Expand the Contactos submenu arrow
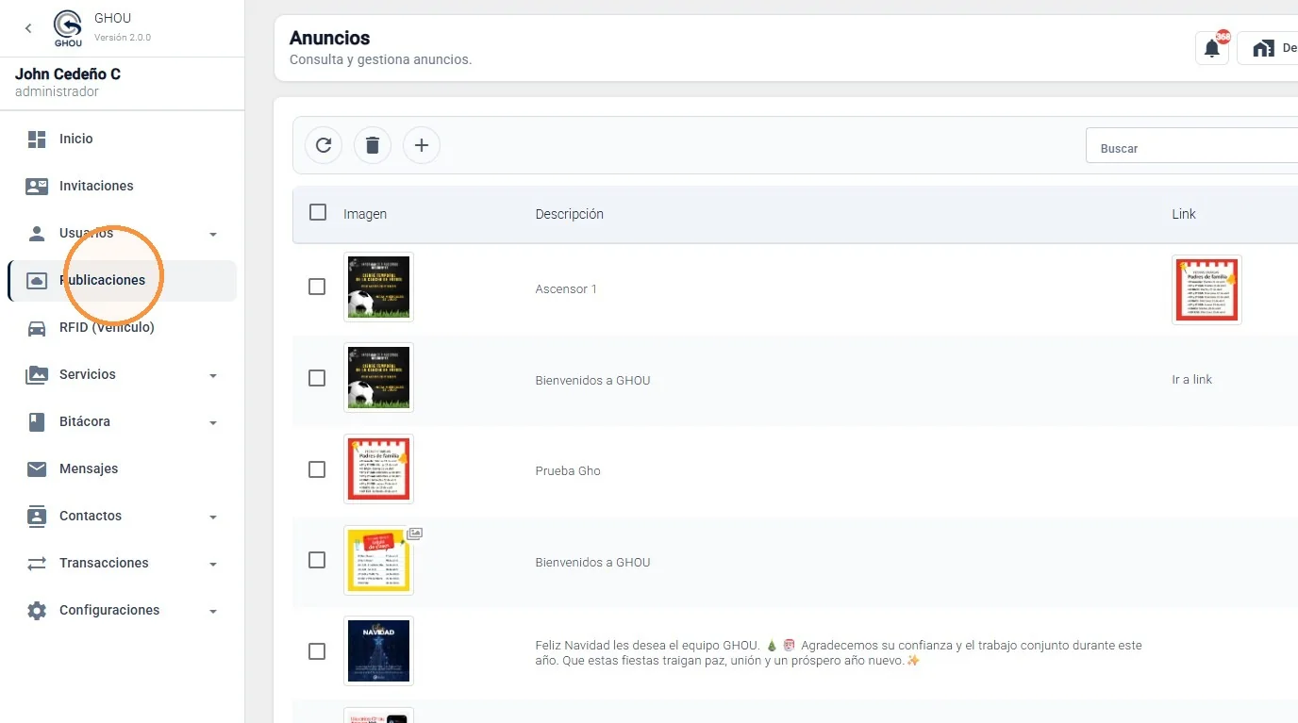1298x723 pixels. click(x=213, y=517)
